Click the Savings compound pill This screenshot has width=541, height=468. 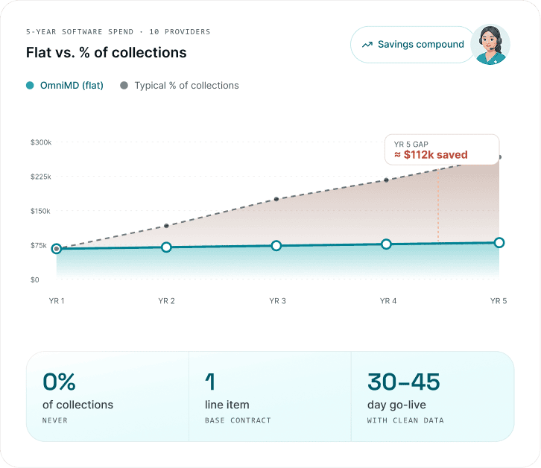click(413, 45)
